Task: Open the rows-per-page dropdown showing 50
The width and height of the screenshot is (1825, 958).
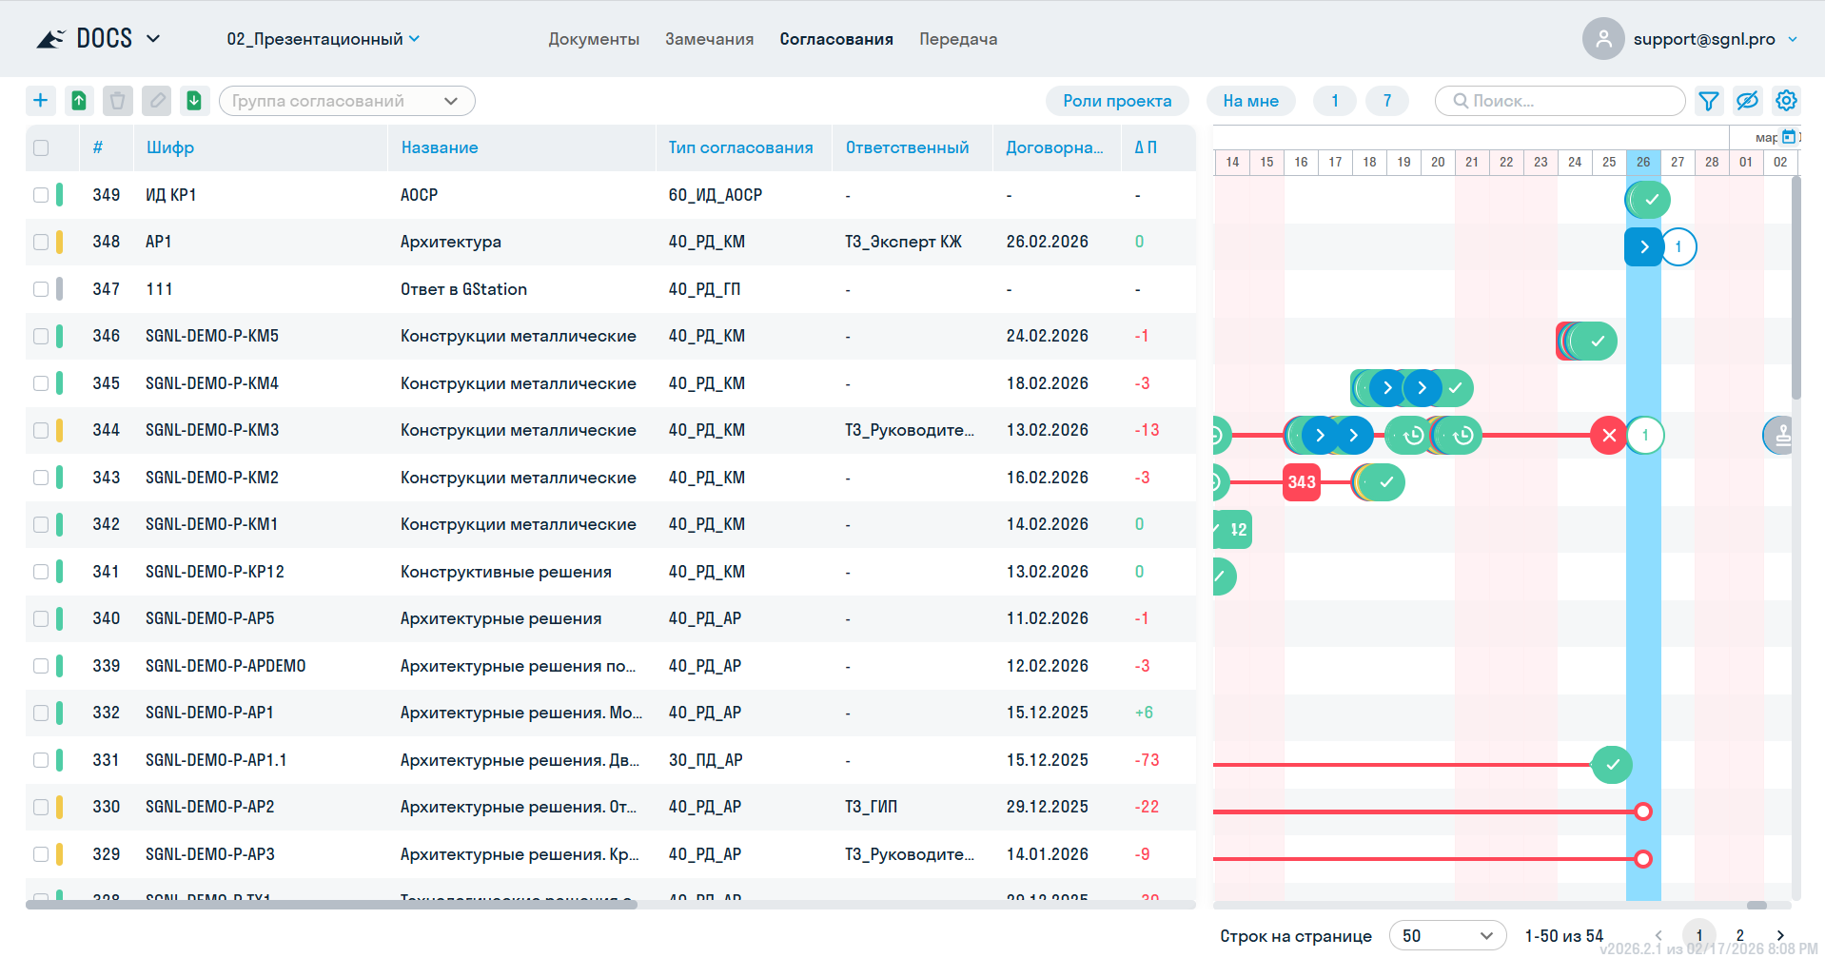Action: [x=1446, y=935]
